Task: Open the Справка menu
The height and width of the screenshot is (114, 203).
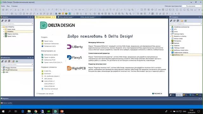Action: click(x=14, y=6)
